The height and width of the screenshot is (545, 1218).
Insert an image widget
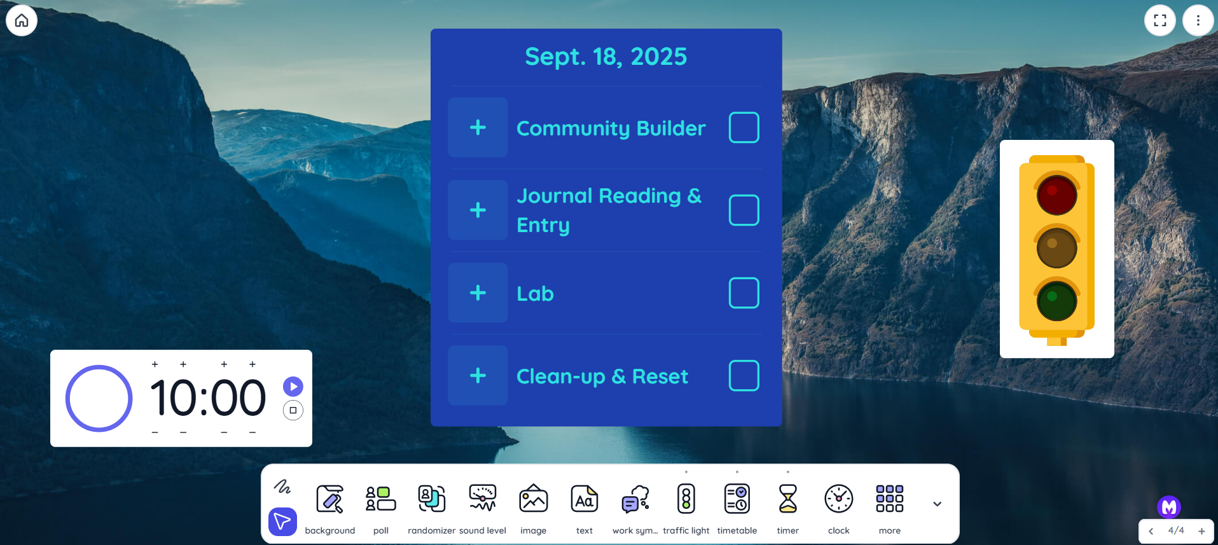(x=534, y=509)
